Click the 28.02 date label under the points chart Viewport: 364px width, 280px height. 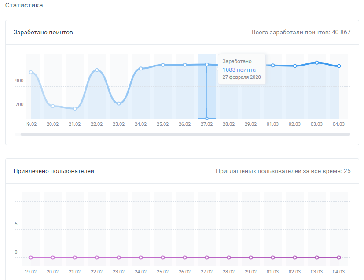(229, 124)
